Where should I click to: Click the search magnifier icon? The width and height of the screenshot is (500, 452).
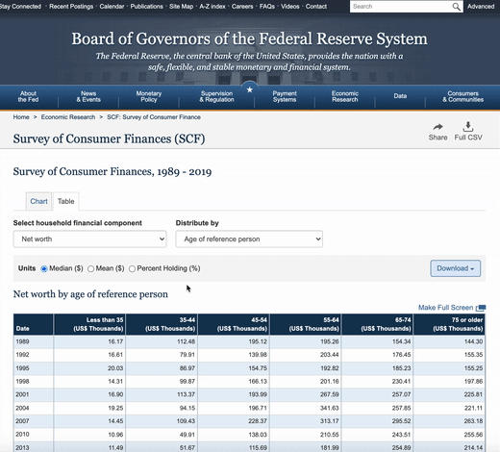pyautogui.click(x=456, y=7)
